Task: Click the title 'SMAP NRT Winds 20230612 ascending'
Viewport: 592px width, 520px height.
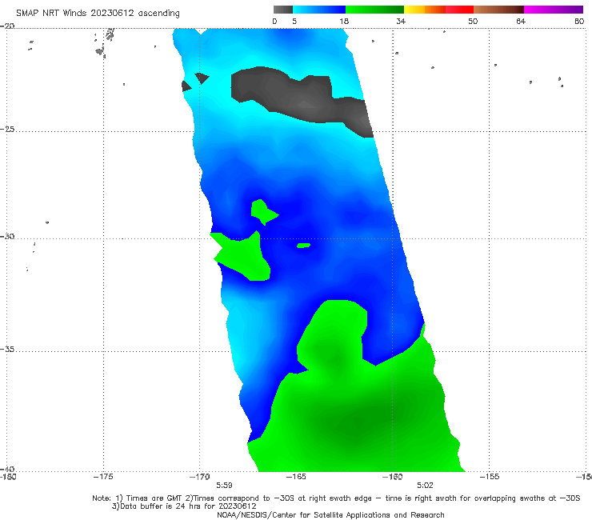Action: point(98,13)
